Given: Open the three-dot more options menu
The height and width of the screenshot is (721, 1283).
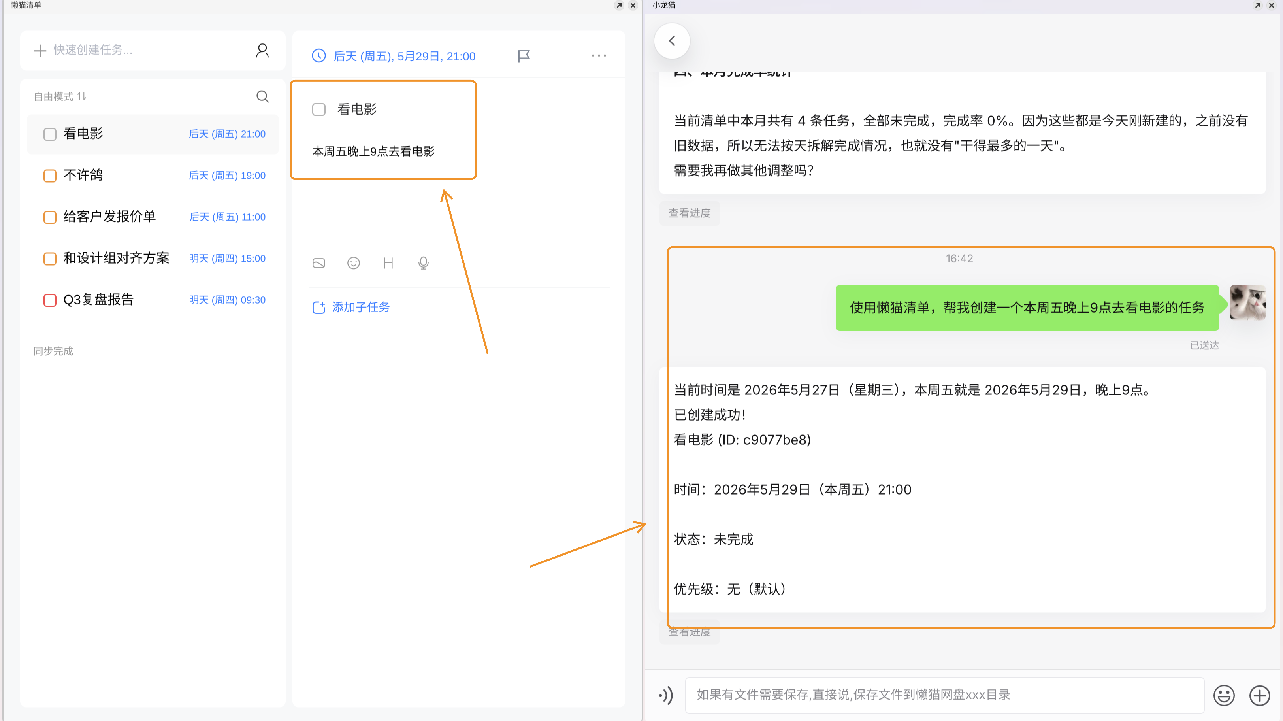Looking at the screenshot, I should coord(599,56).
